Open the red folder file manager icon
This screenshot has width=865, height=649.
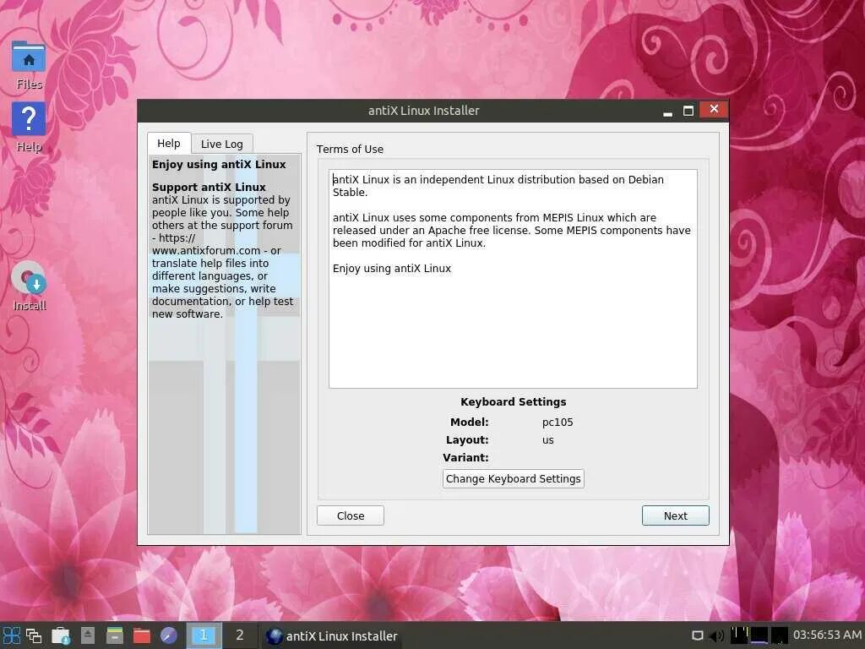coord(142,635)
